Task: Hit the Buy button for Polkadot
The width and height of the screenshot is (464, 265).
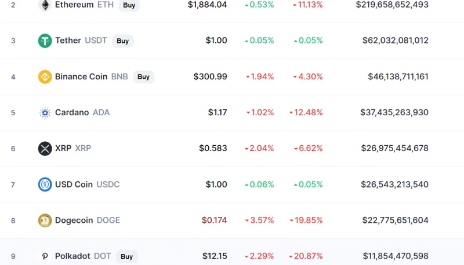Action: [x=126, y=256]
